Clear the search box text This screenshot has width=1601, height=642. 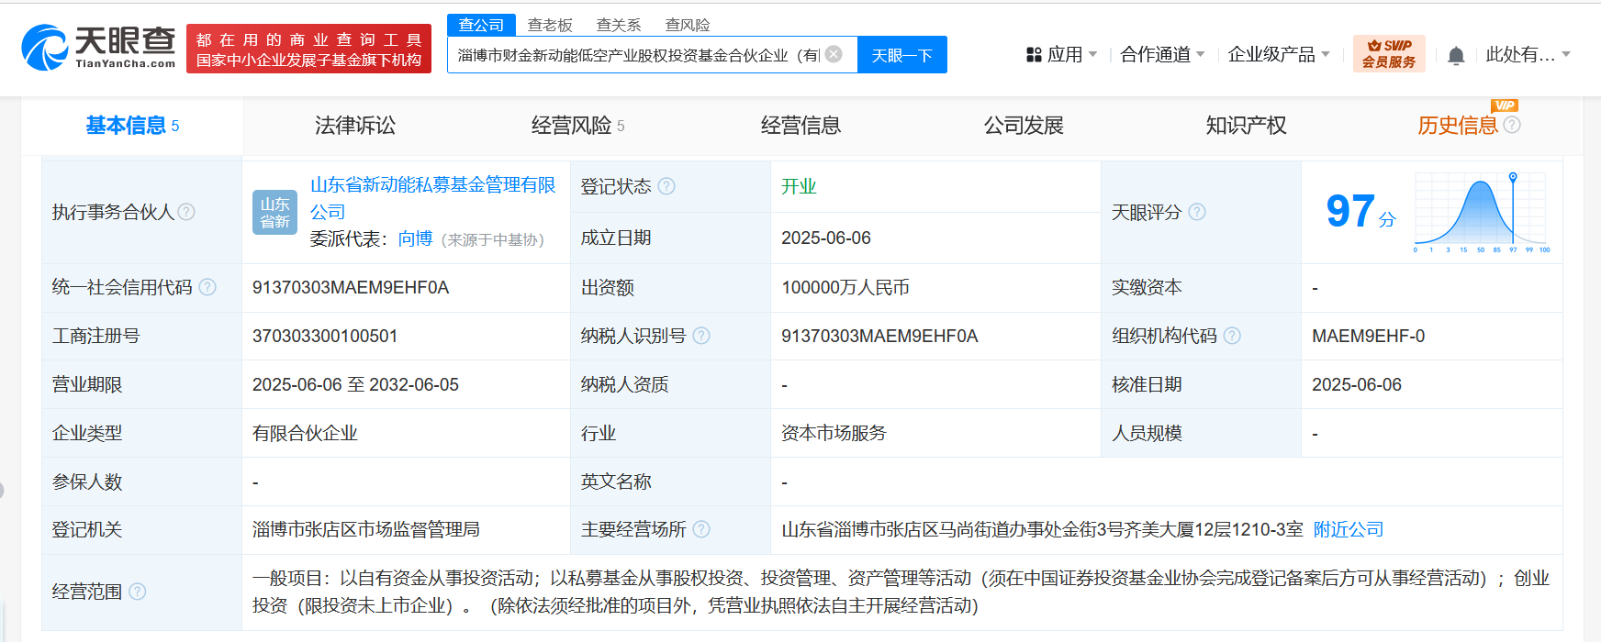pos(834,54)
